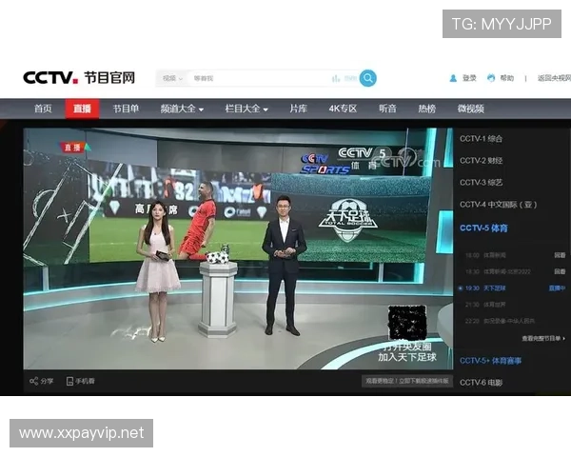The height and width of the screenshot is (457, 571).
Task: Click the help (帮助) icon
Action: [491, 78]
